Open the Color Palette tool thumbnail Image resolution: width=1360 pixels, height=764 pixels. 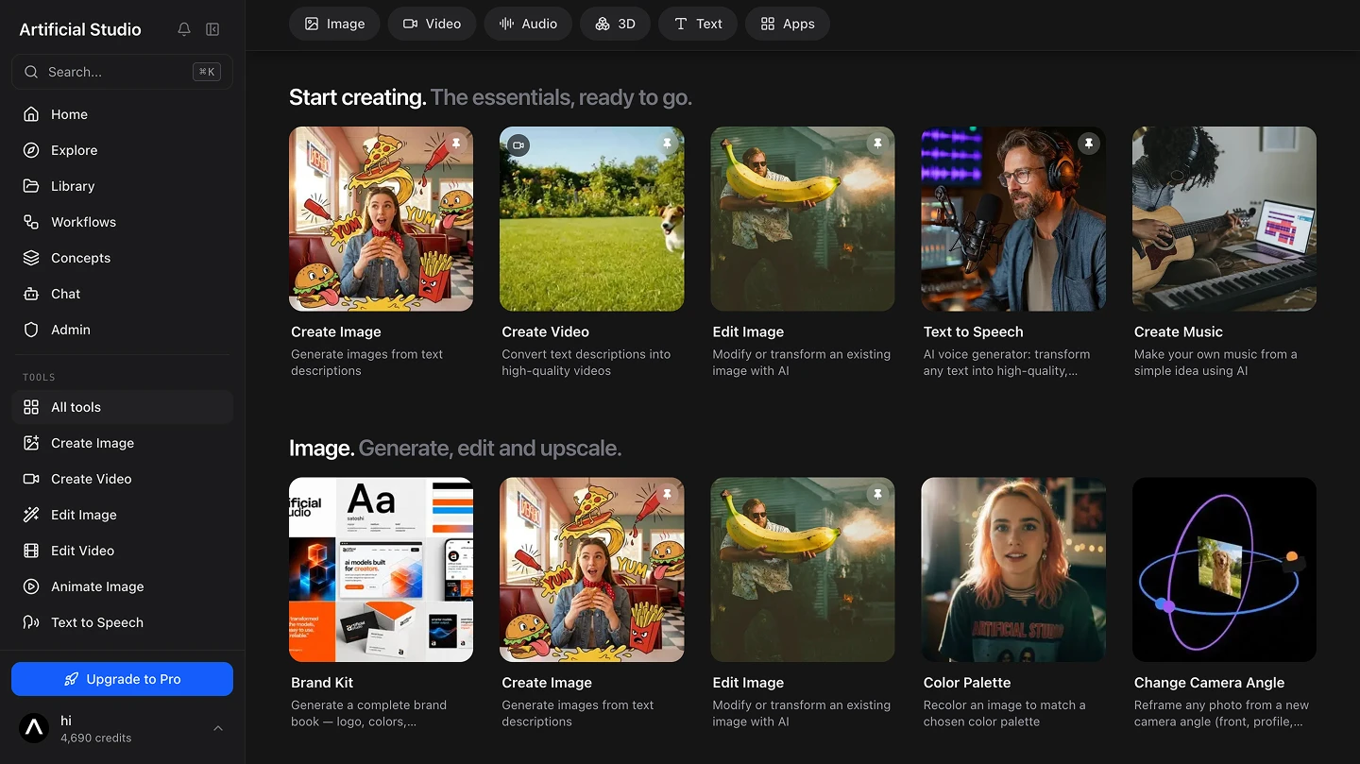(x=1013, y=569)
